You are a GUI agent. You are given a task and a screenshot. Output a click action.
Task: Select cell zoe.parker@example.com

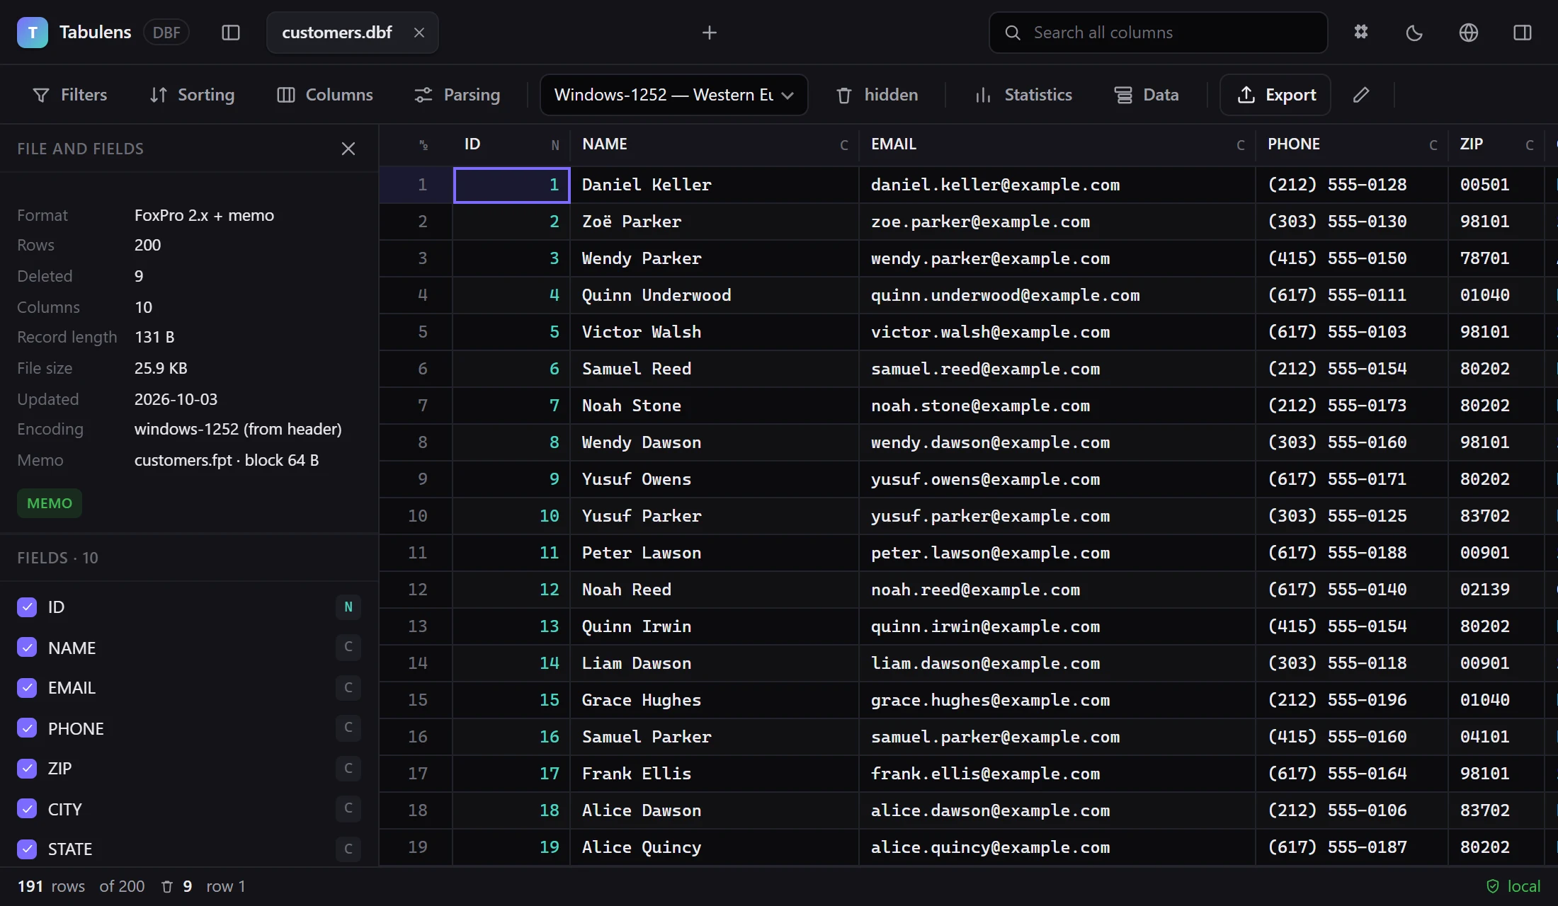click(1057, 222)
